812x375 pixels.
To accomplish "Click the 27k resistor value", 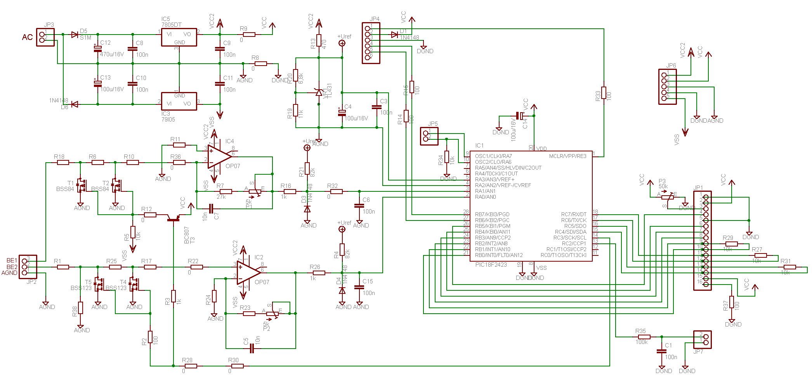I will [221, 197].
